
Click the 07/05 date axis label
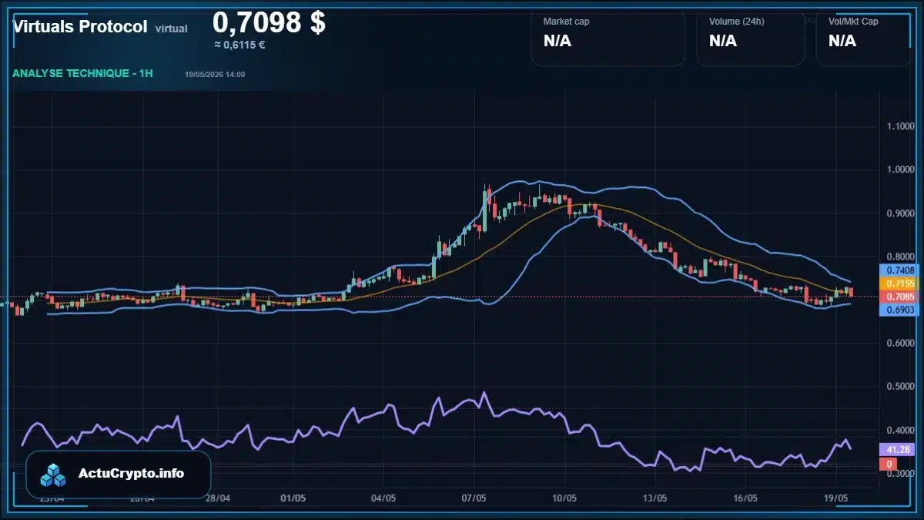[474, 498]
